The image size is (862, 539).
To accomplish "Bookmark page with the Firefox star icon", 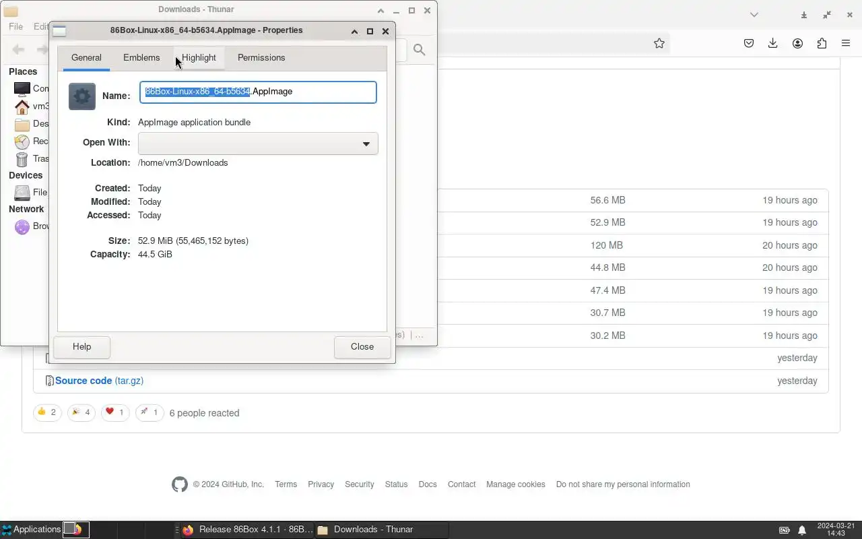I will point(659,43).
